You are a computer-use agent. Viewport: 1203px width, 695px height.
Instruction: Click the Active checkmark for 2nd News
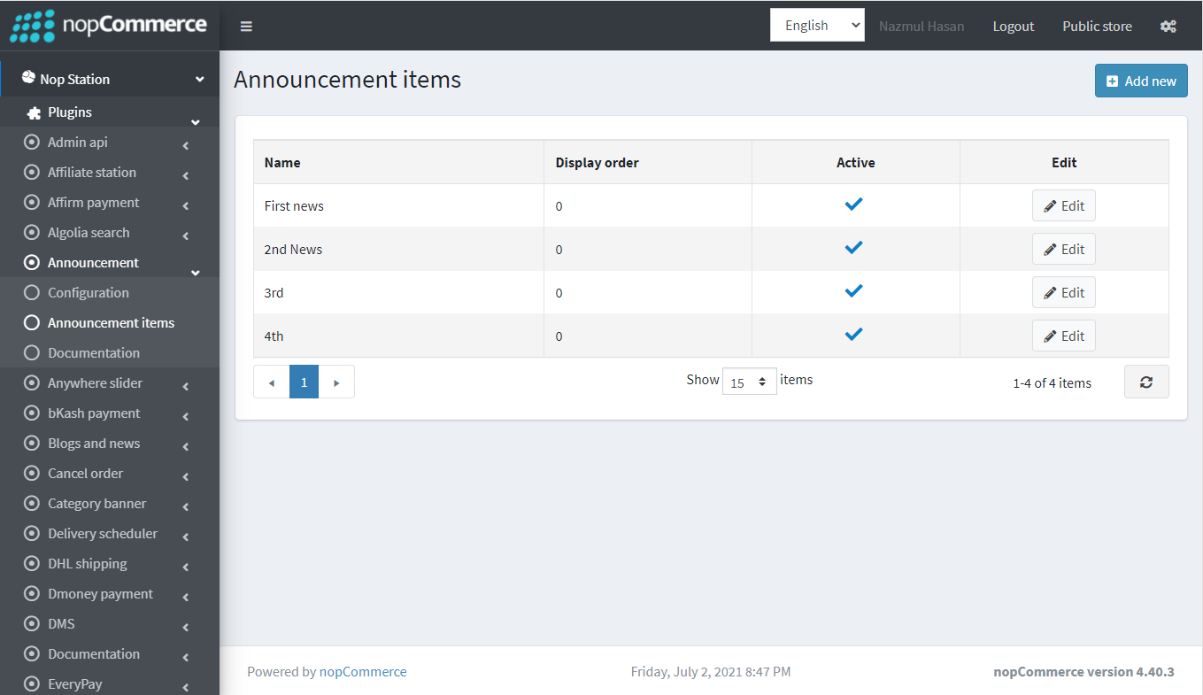853,248
